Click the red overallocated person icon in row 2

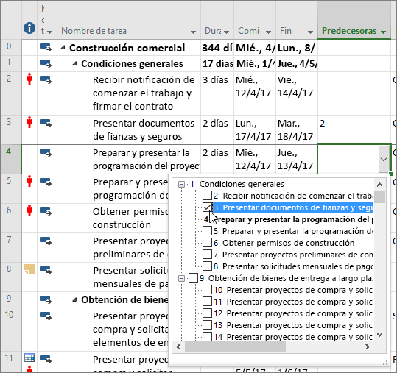(29, 79)
